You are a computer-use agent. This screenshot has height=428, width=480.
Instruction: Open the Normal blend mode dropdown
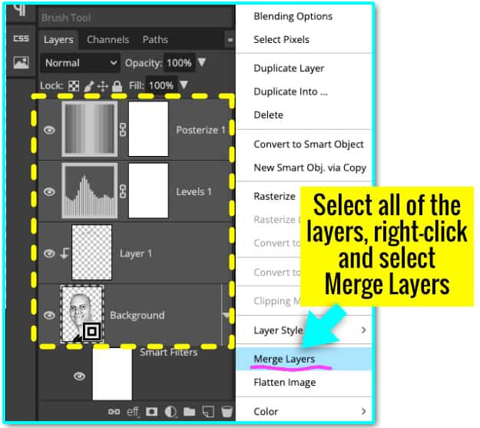click(x=80, y=63)
